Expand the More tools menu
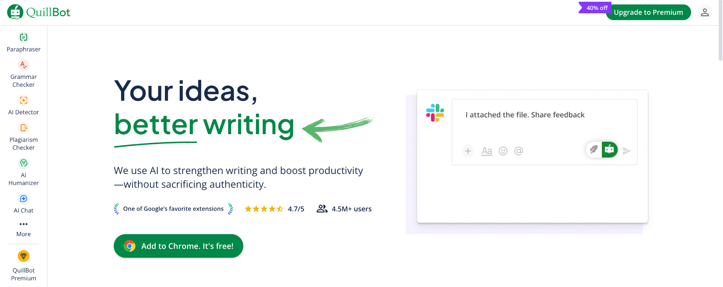Viewport: 723px width, 287px height. click(23, 229)
